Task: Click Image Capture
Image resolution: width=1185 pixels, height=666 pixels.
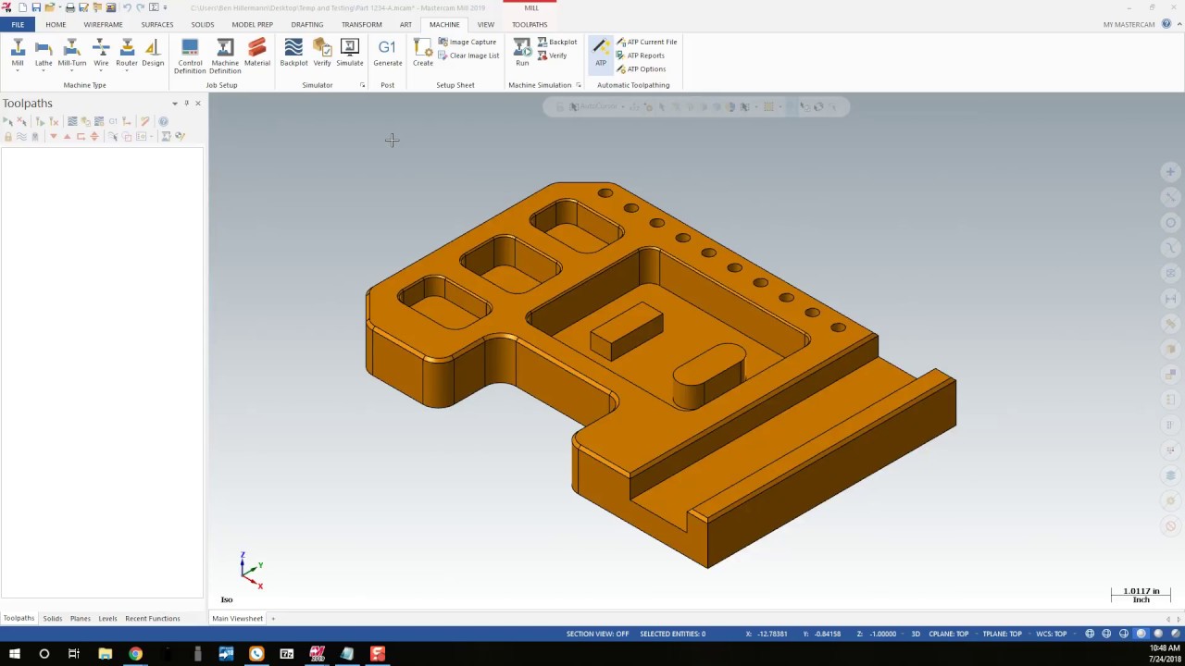Action: (x=467, y=42)
